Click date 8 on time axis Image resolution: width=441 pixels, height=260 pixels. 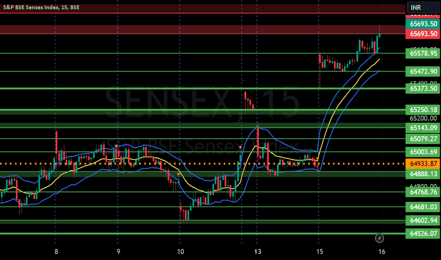click(56, 251)
